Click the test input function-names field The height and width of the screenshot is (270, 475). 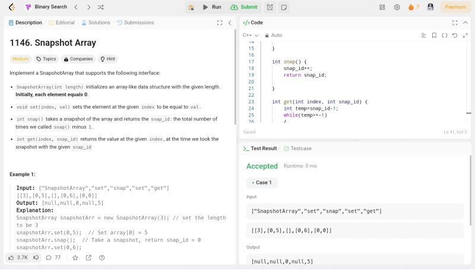(355, 211)
